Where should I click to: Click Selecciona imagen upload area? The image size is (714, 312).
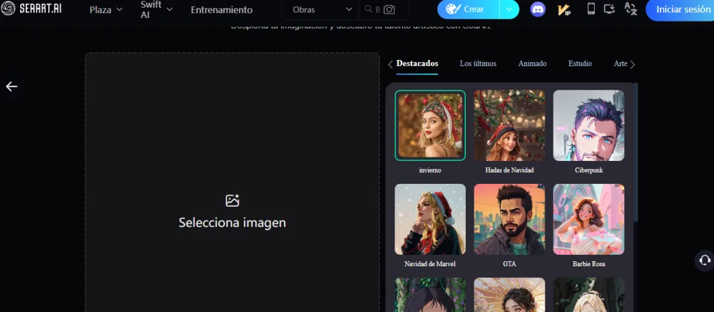coord(232,182)
